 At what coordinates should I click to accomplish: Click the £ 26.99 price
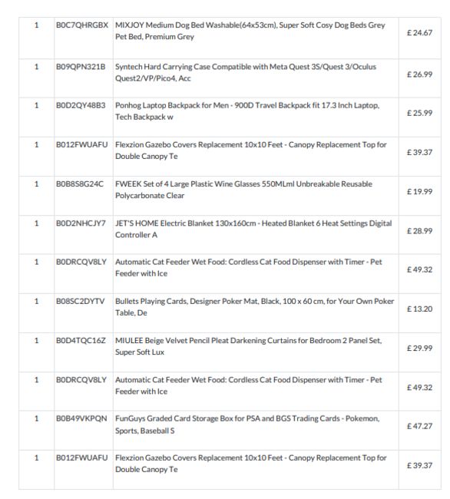(x=419, y=74)
